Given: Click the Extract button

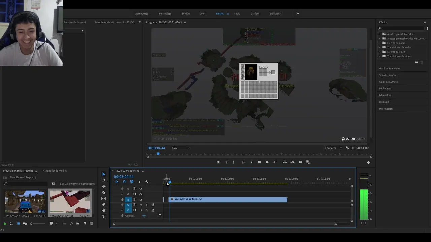Looking at the screenshot, I should tap(292, 162).
